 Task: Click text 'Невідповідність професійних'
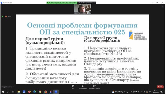tap(113, 58)
